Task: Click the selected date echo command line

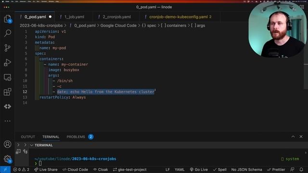Action: 106,92
